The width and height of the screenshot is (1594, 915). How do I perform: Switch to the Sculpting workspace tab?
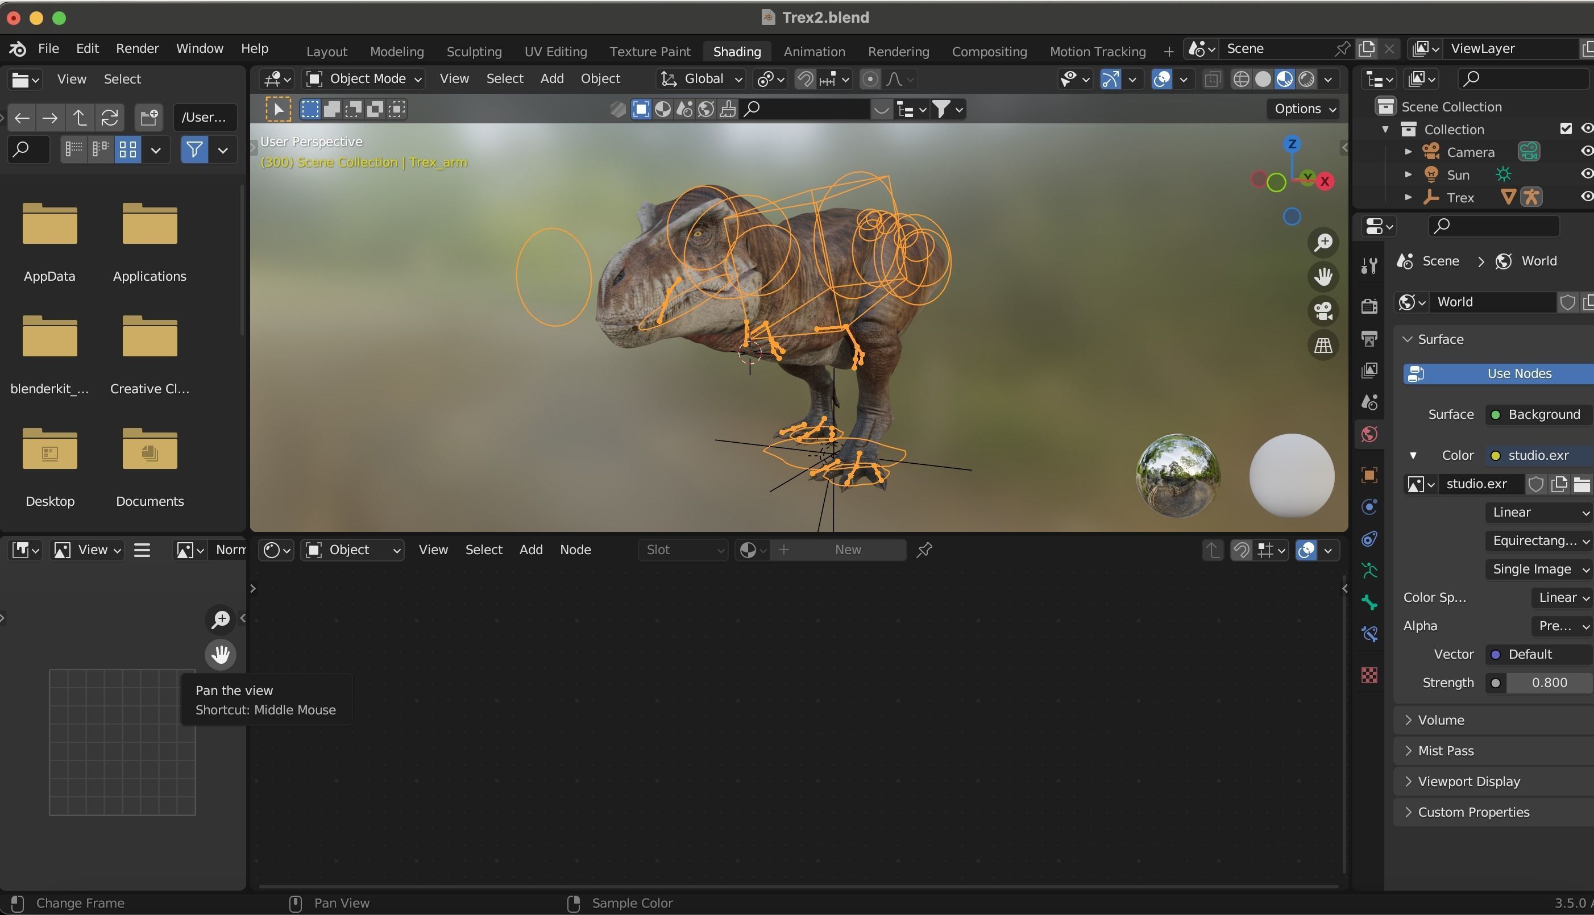coord(474,52)
